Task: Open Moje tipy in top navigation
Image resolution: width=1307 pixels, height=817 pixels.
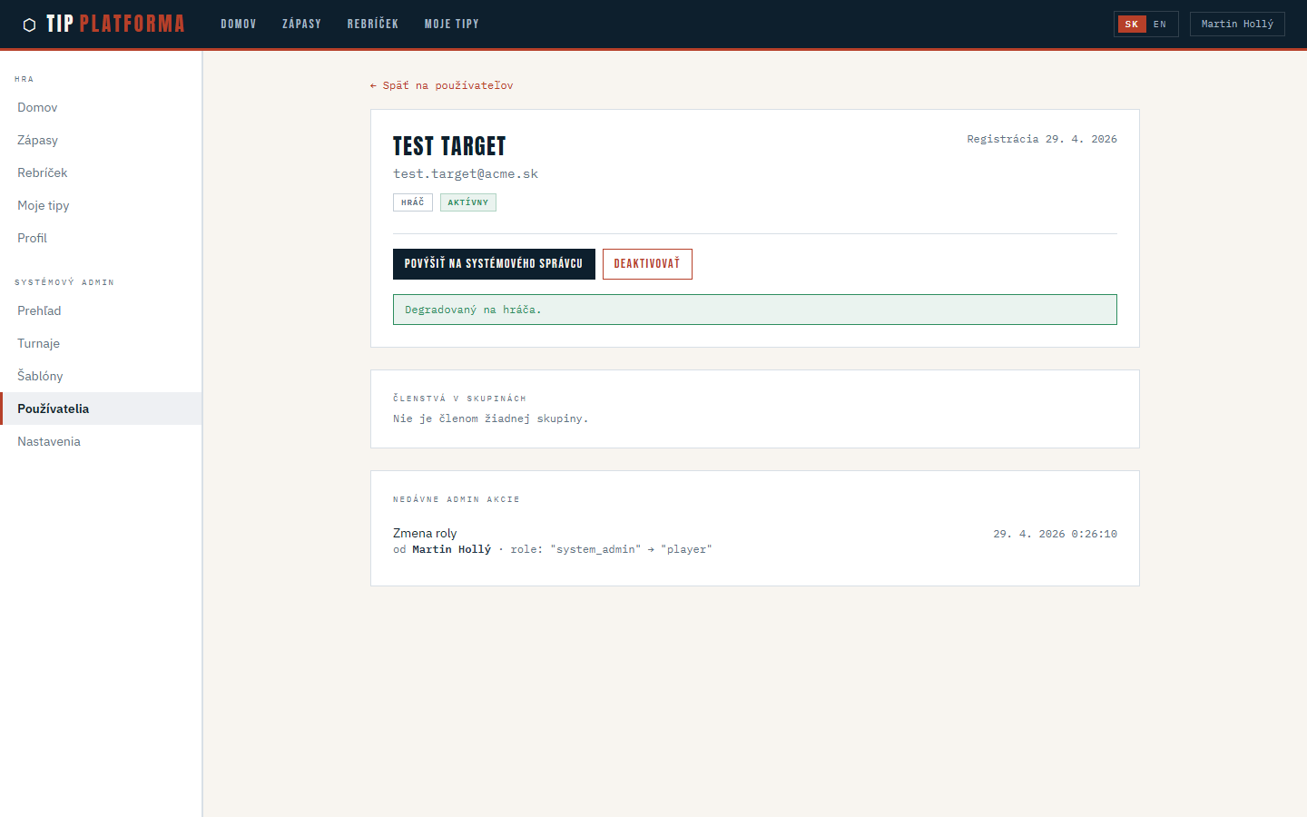Action: tap(451, 25)
